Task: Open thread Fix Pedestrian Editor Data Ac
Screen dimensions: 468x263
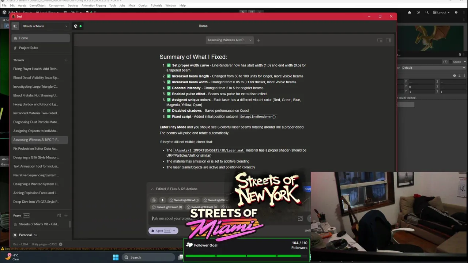Action: [36, 149]
